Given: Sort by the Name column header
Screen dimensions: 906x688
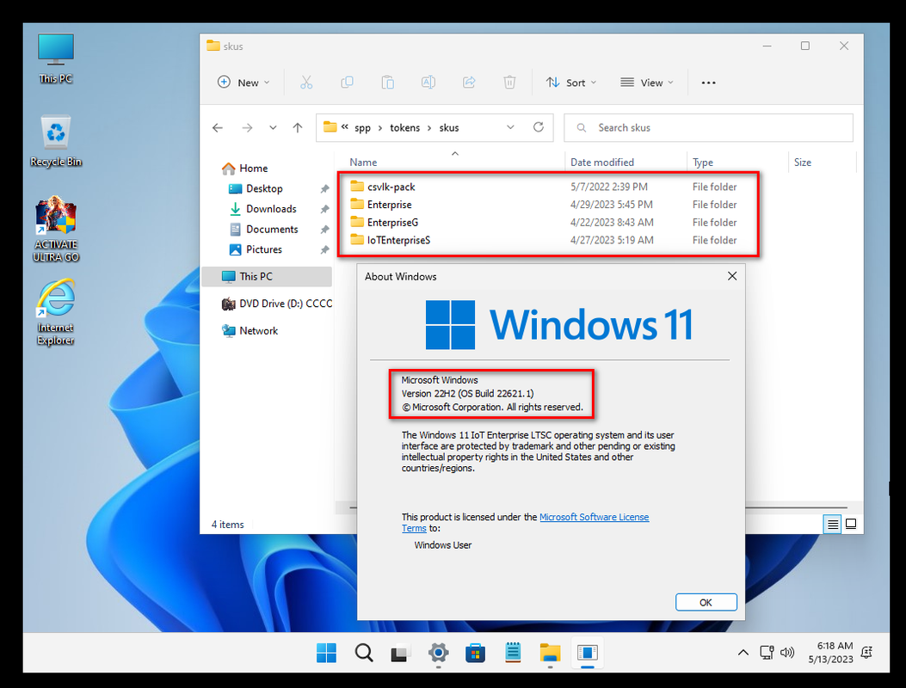Looking at the screenshot, I should pyautogui.click(x=363, y=163).
